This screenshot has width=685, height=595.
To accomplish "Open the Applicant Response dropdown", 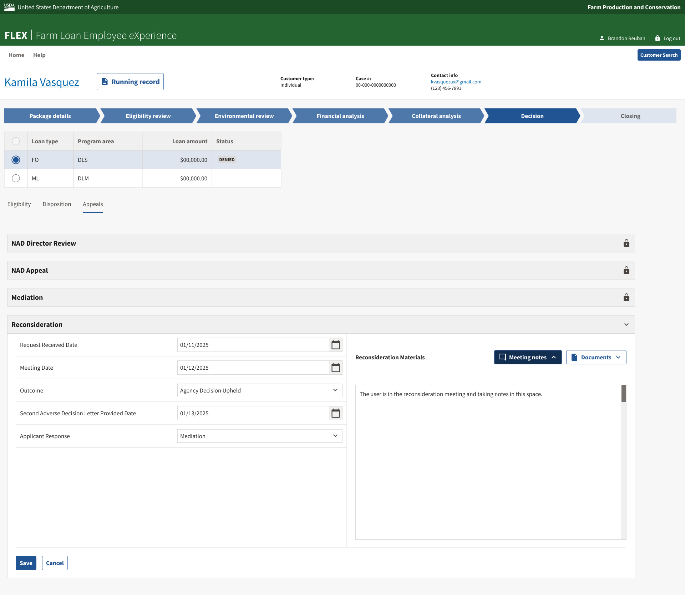I will coord(259,436).
